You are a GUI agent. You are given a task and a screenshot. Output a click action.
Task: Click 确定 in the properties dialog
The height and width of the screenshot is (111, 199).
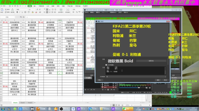(158, 80)
